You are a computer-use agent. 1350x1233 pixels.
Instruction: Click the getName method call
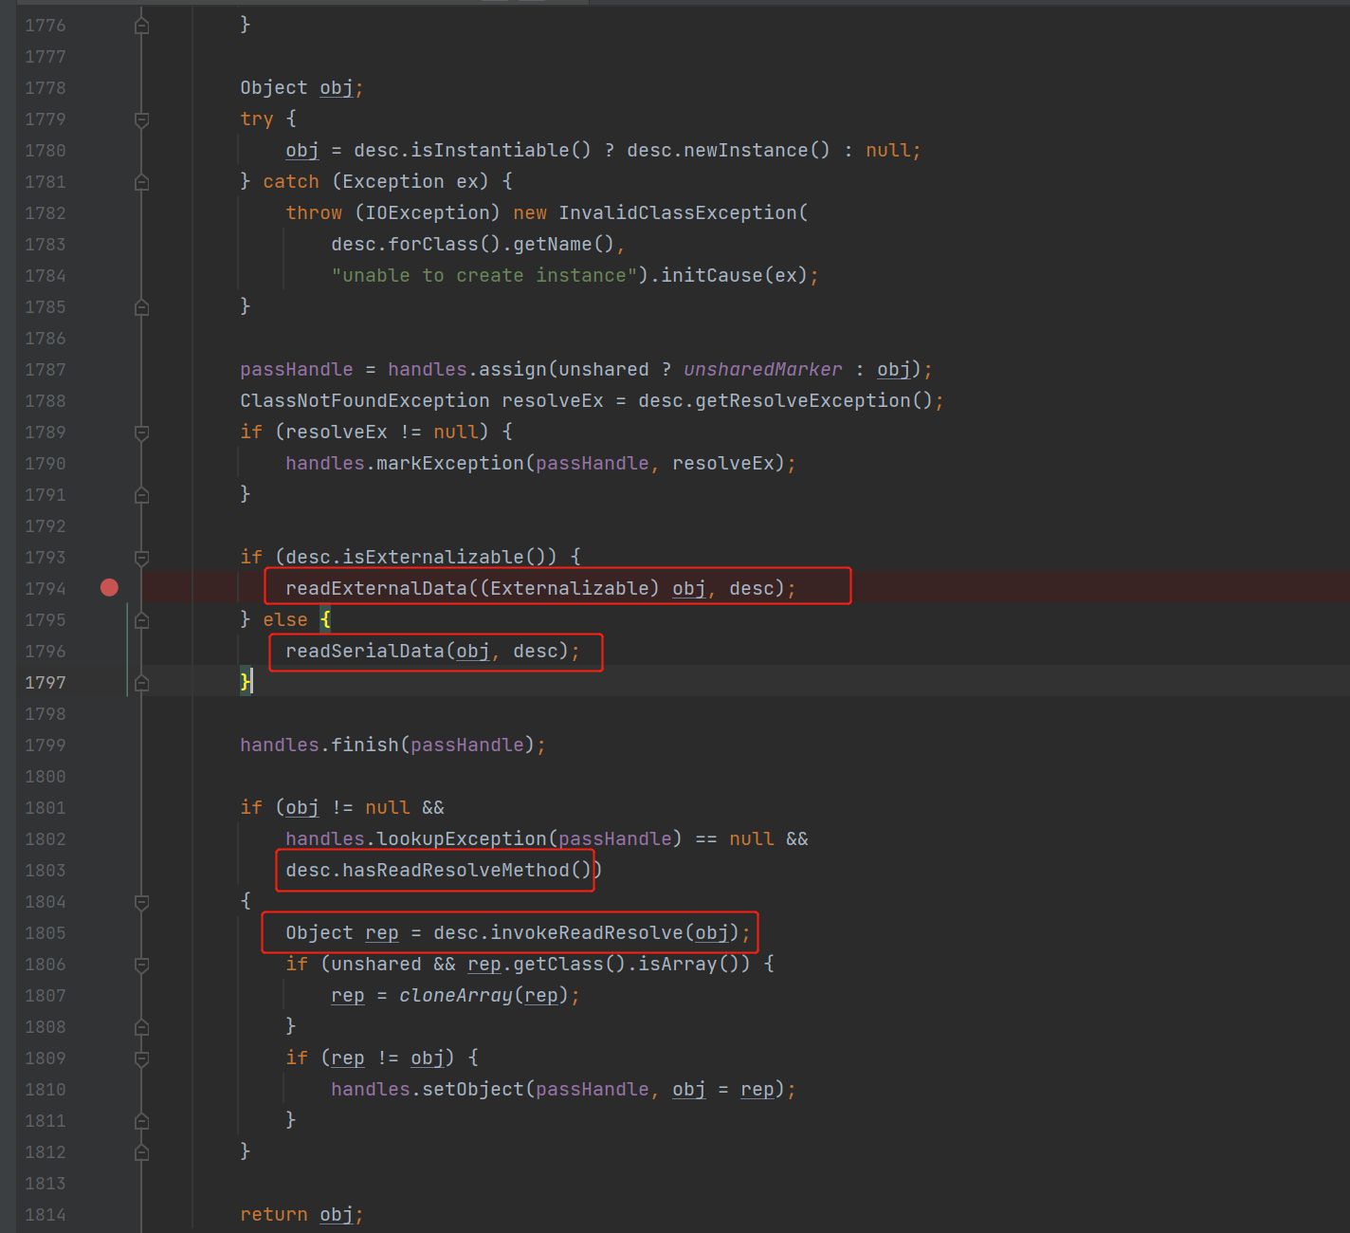click(553, 244)
